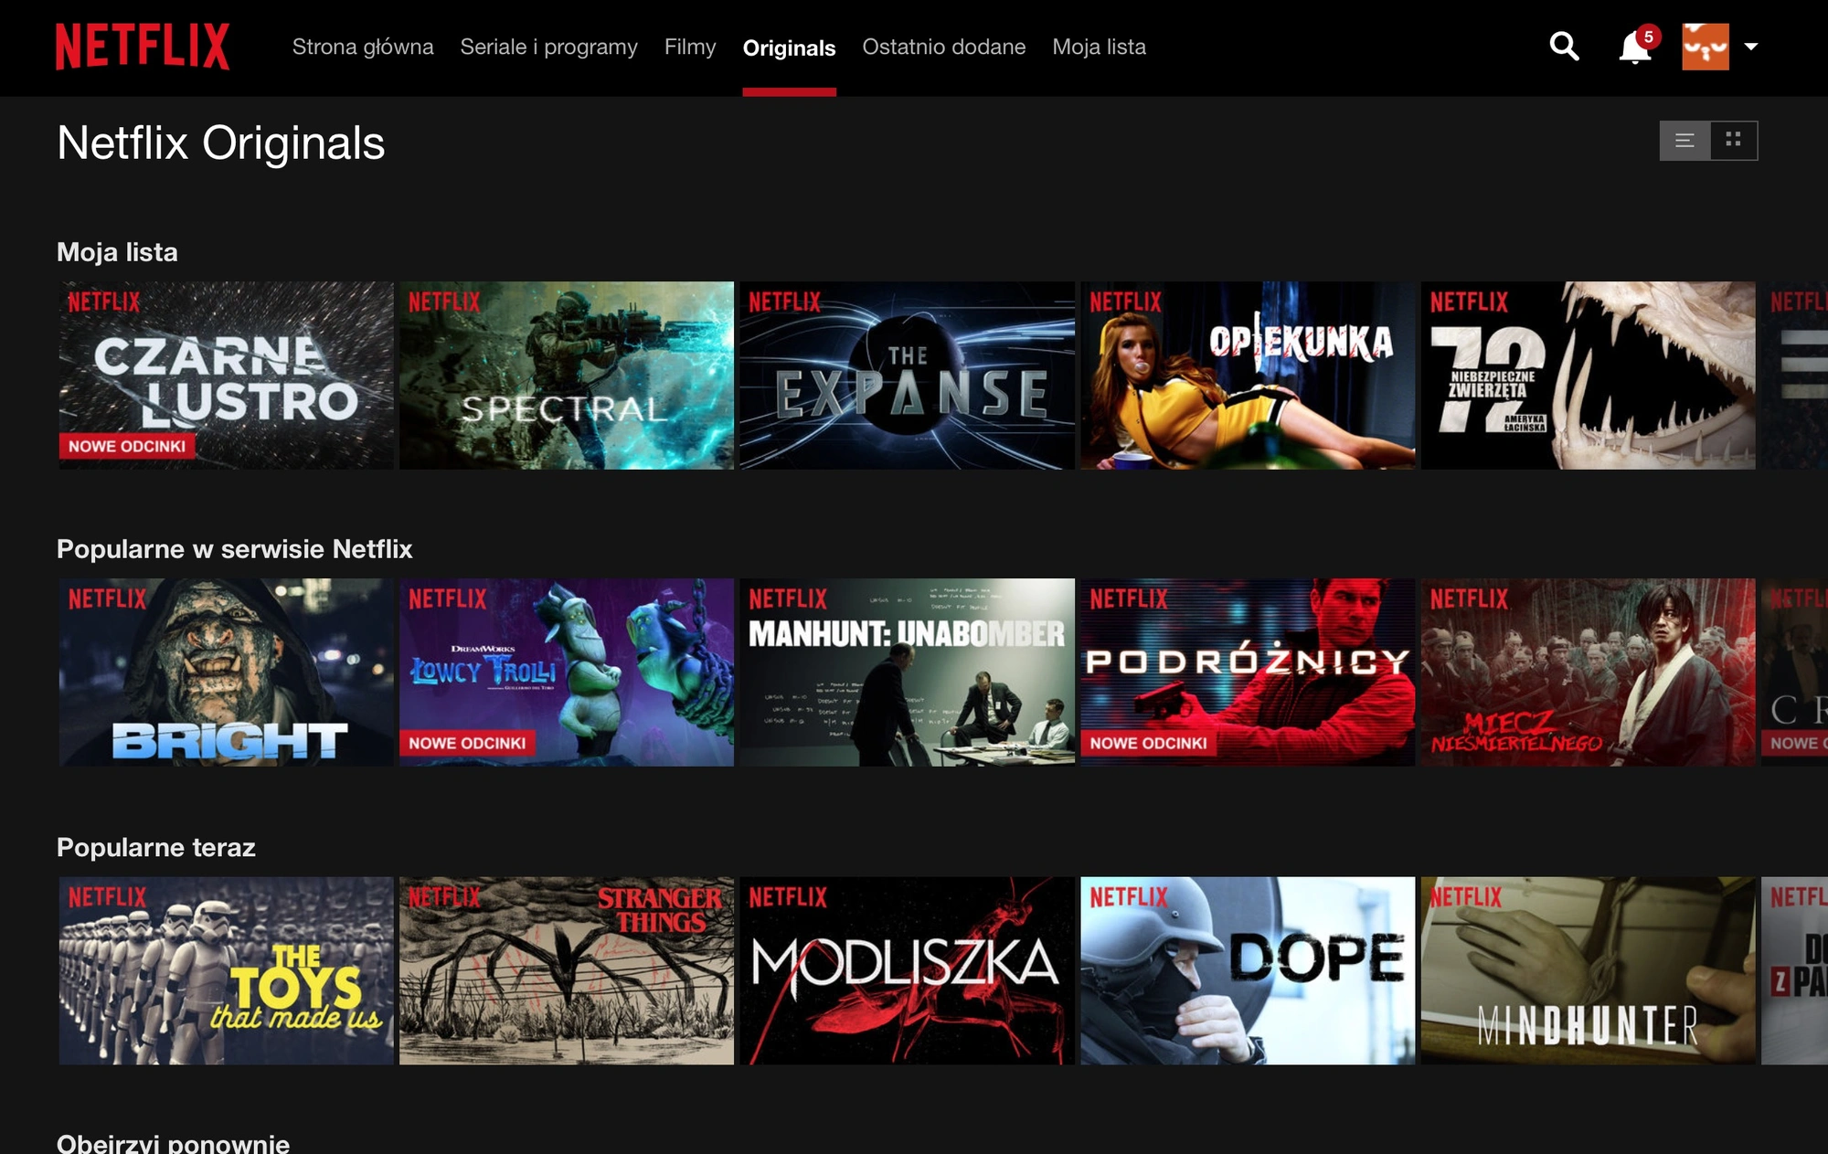This screenshot has width=1828, height=1154.
Task: Open the Dope series thumbnail
Action: (x=1248, y=970)
